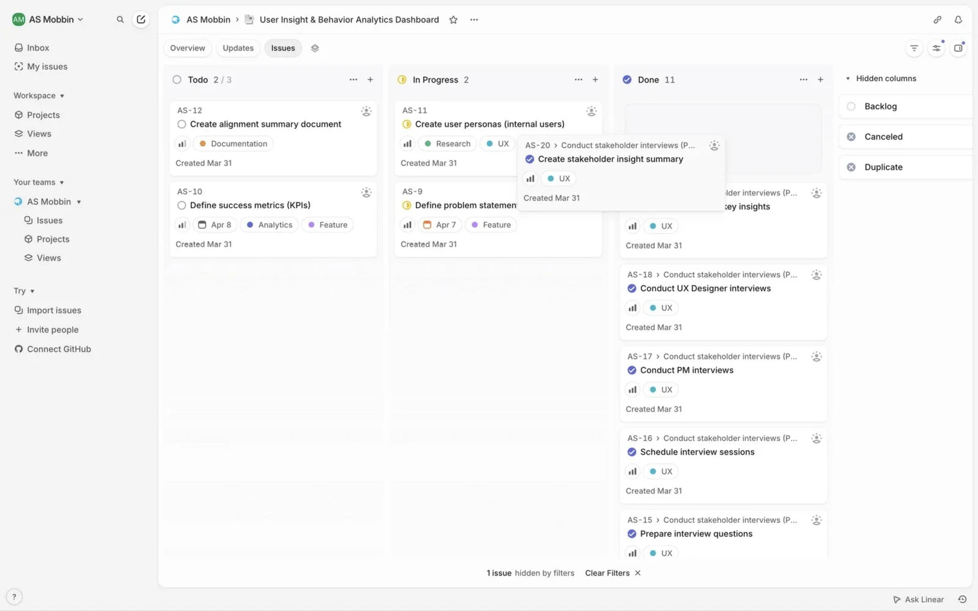
Task: Open Ask Linear assistant
Action: tap(919, 599)
